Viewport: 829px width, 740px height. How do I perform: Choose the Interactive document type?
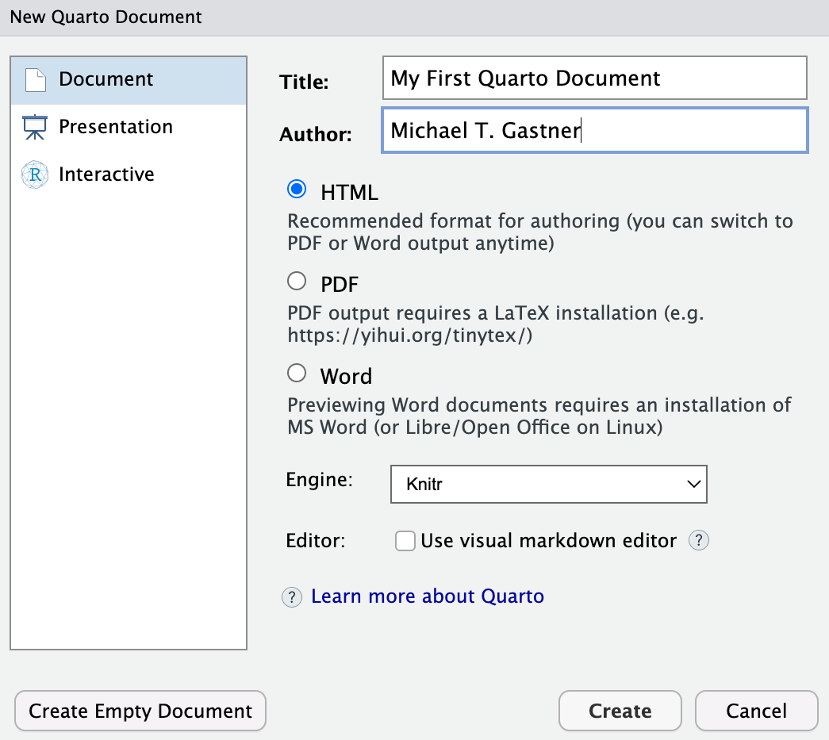tap(129, 174)
